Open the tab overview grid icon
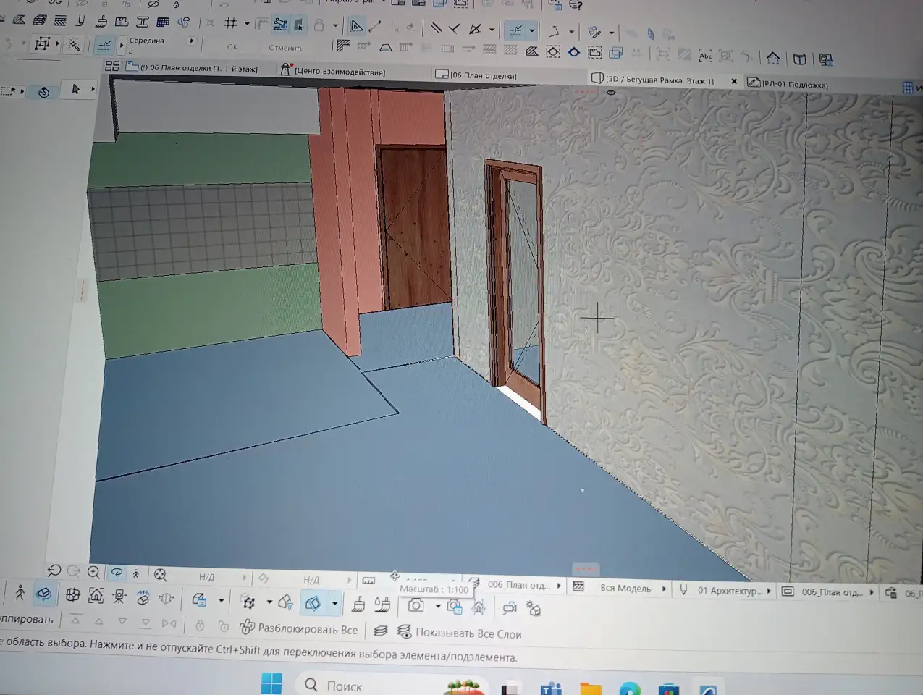 [112, 66]
